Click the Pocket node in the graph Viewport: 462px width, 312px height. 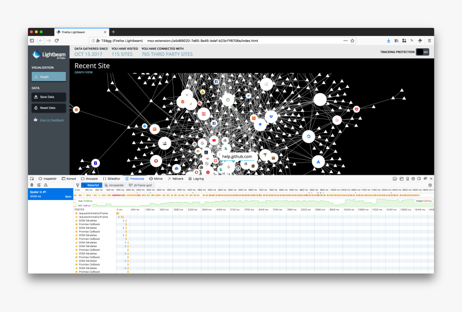pos(357,109)
